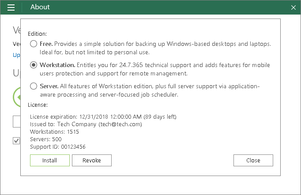
Task: Select the Server edition radio button
Action: 34,86
